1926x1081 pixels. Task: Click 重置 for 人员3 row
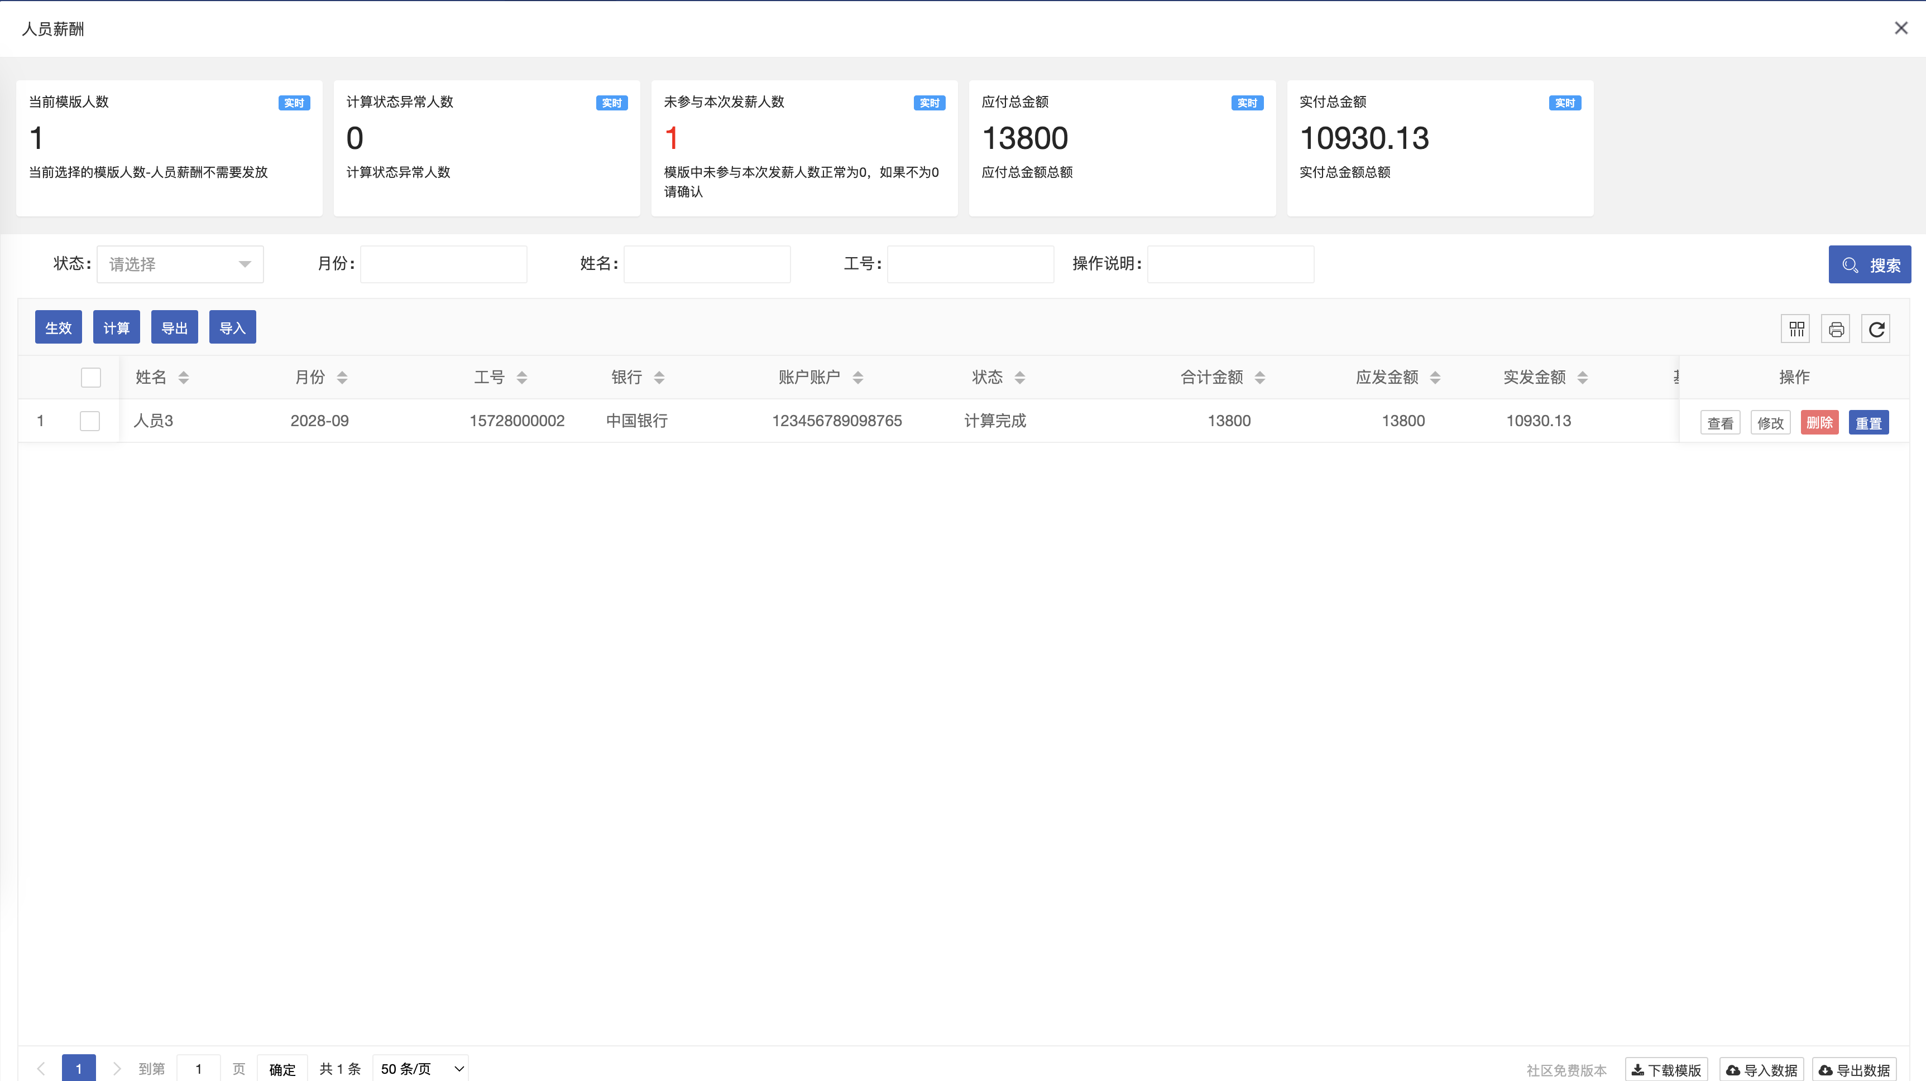[x=1868, y=423]
